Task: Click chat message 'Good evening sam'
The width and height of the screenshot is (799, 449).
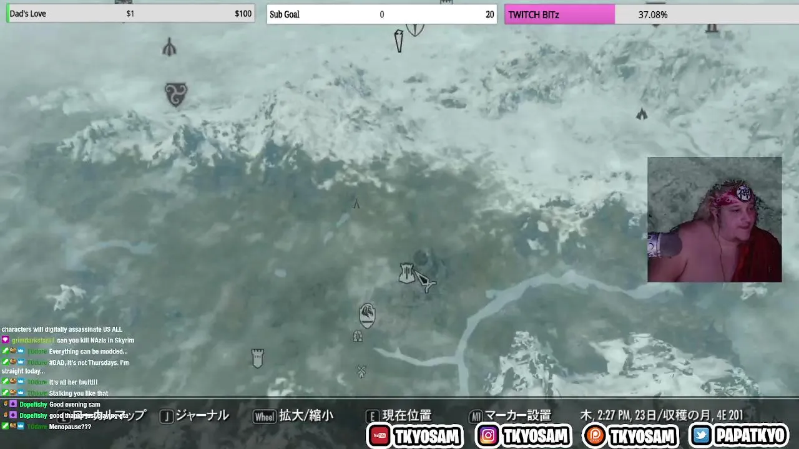Action: [x=74, y=405]
